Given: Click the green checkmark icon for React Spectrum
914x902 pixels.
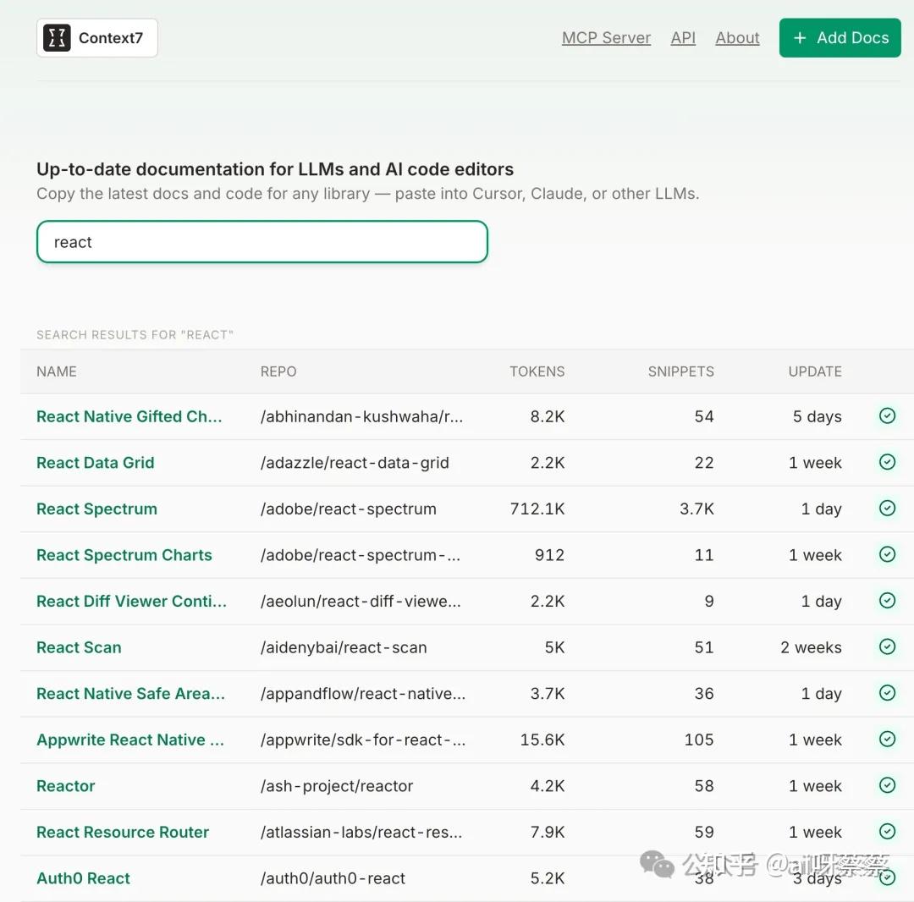Looking at the screenshot, I should (x=887, y=508).
